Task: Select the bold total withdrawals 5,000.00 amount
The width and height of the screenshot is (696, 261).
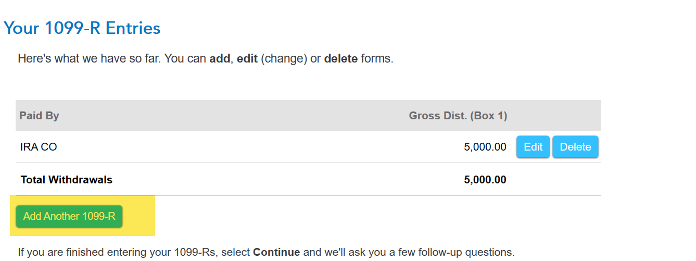Action: [485, 180]
